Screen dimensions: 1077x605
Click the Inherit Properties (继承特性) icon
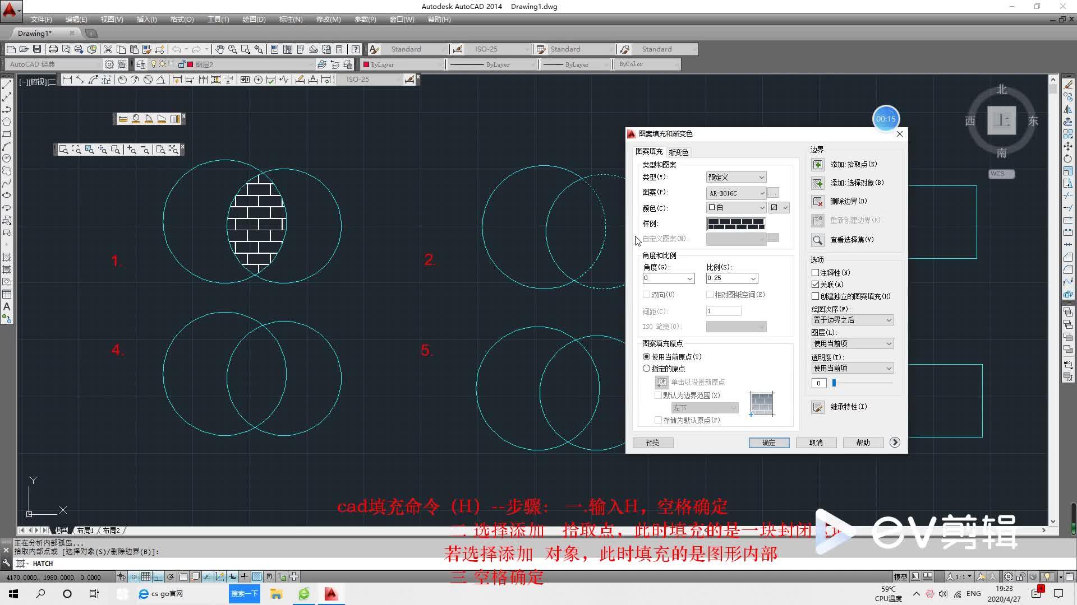(818, 407)
